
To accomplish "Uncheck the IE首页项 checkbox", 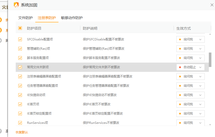I will (20, 104).
